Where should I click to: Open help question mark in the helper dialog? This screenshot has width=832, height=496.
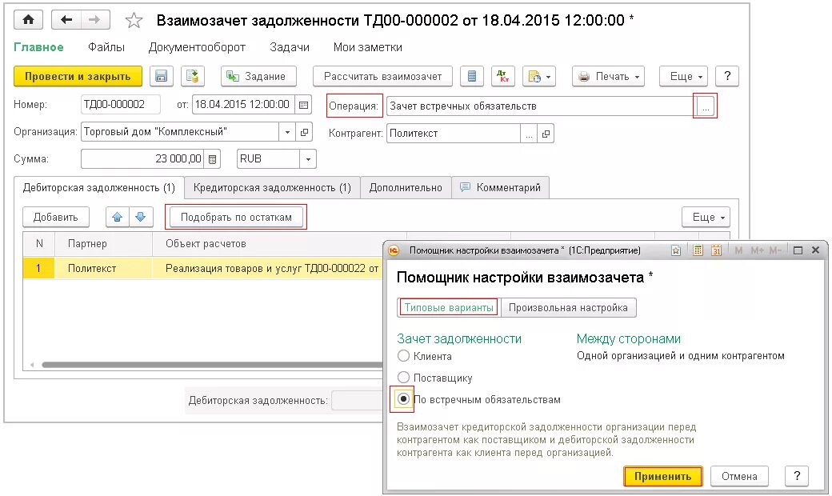797,476
